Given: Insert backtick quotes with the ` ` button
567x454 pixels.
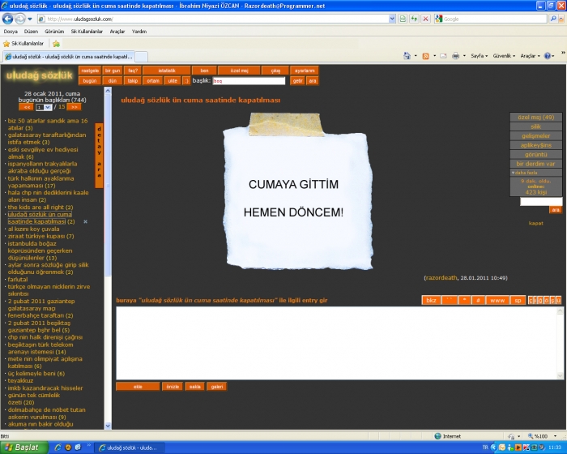Looking at the screenshot, I should pos(450,301).
